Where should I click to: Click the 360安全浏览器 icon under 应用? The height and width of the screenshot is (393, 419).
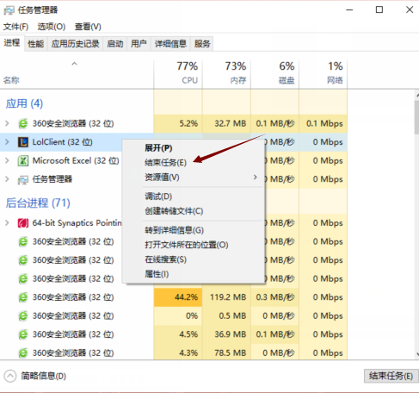(x=23, y=123)
